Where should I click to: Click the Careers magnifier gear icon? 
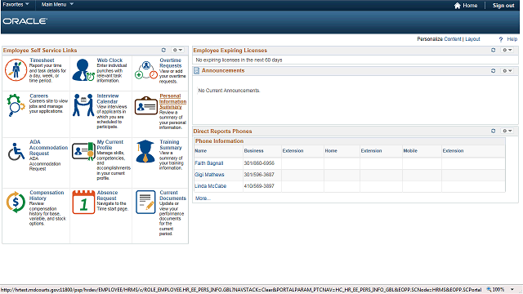coord(16,105)
